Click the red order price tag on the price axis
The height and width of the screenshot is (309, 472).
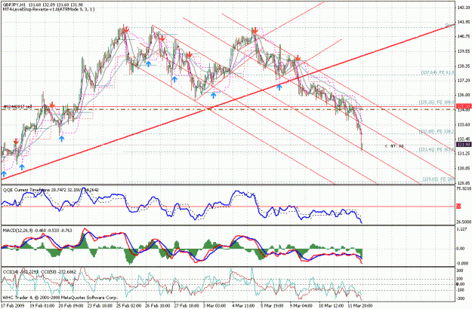[464, 106]
